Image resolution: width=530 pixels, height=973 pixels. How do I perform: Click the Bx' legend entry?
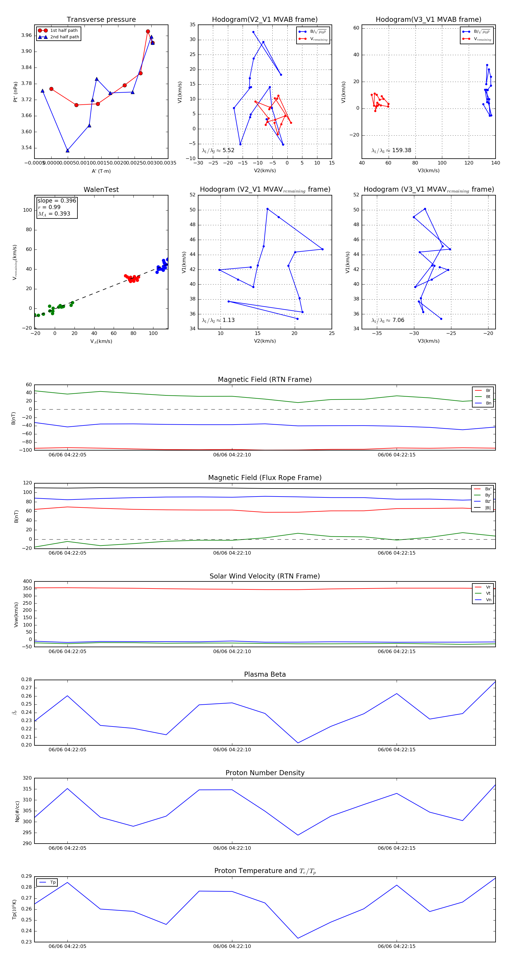483,489
